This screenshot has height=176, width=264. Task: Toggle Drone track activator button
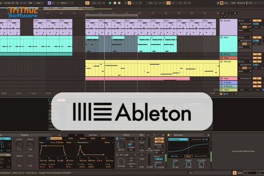point(257,54)
